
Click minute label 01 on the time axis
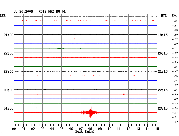pos(23,129)
